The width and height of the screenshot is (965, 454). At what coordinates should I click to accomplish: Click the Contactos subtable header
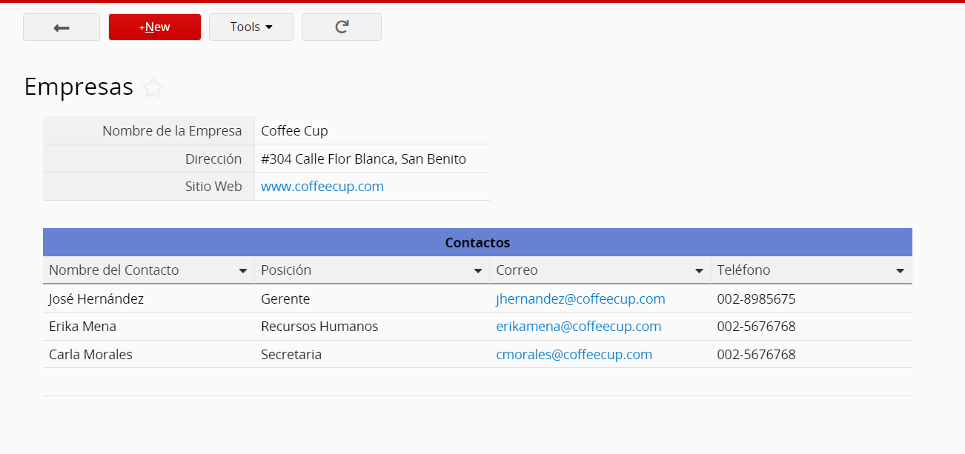pyautogui.click(x=477, y=243)
